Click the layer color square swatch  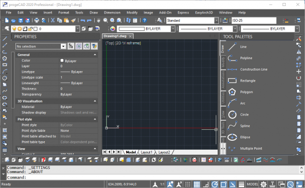(x=35, y=29)
